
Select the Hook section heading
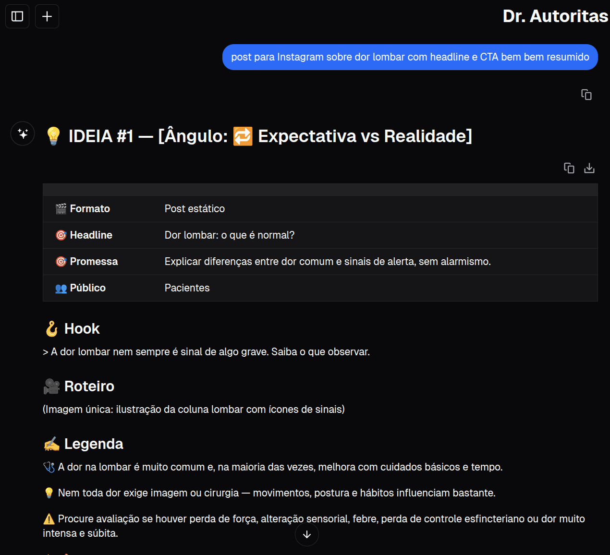(x=82, y=328)
